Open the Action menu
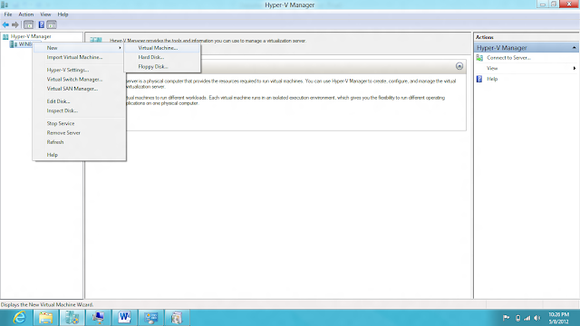Viewport: 580px width, 326px height. pyautogui.click(x=26, y=14)
